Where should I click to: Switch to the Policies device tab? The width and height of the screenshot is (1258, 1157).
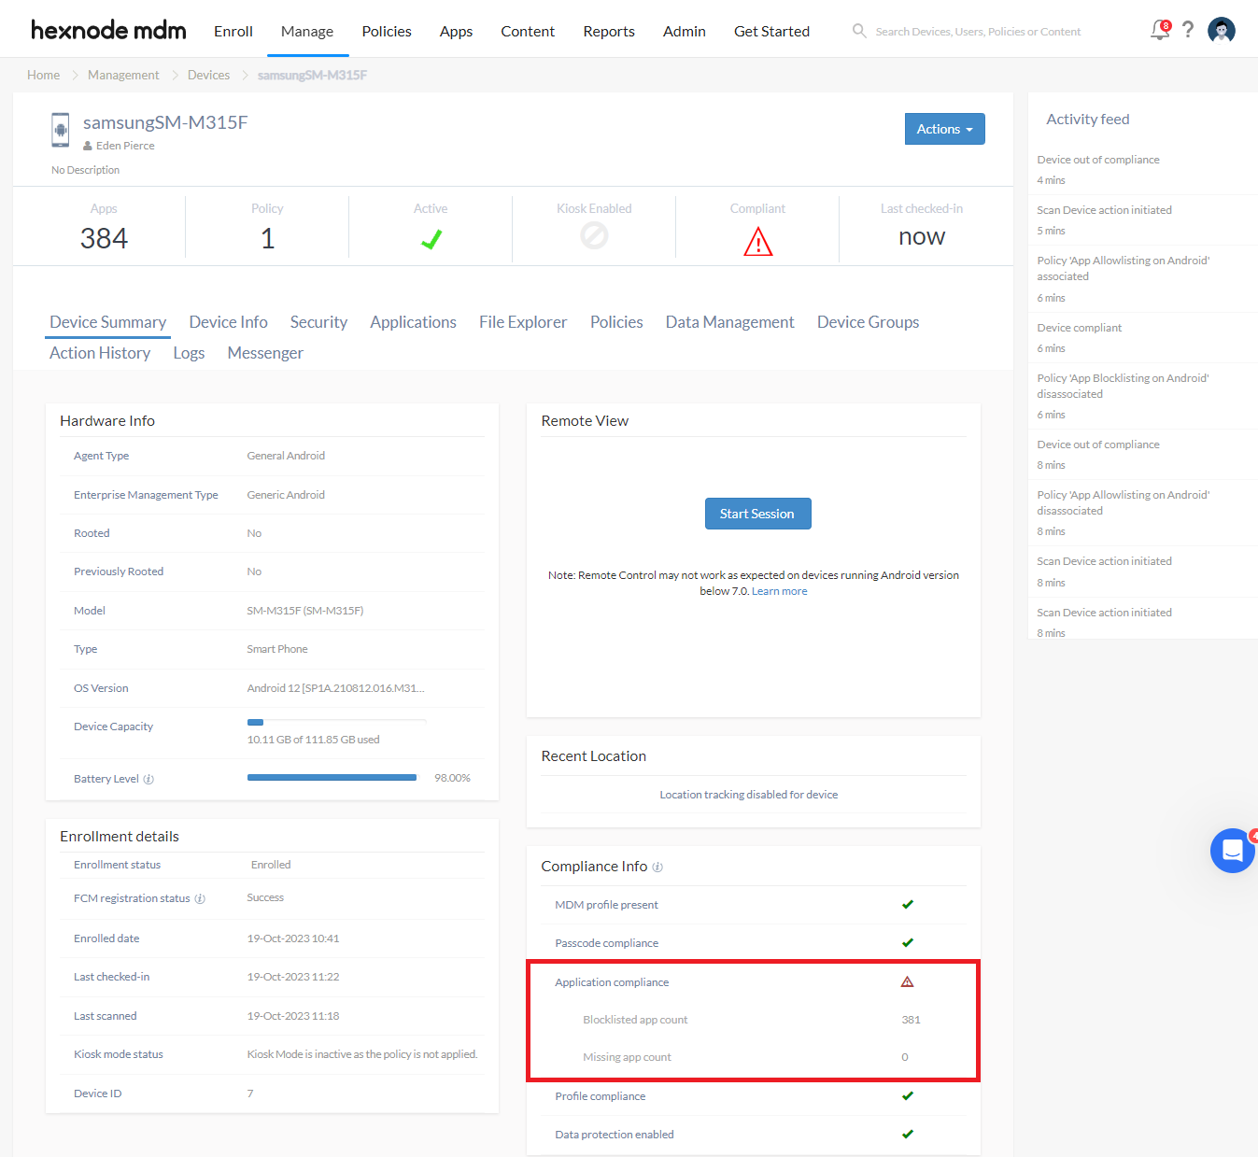pos(616,322)
